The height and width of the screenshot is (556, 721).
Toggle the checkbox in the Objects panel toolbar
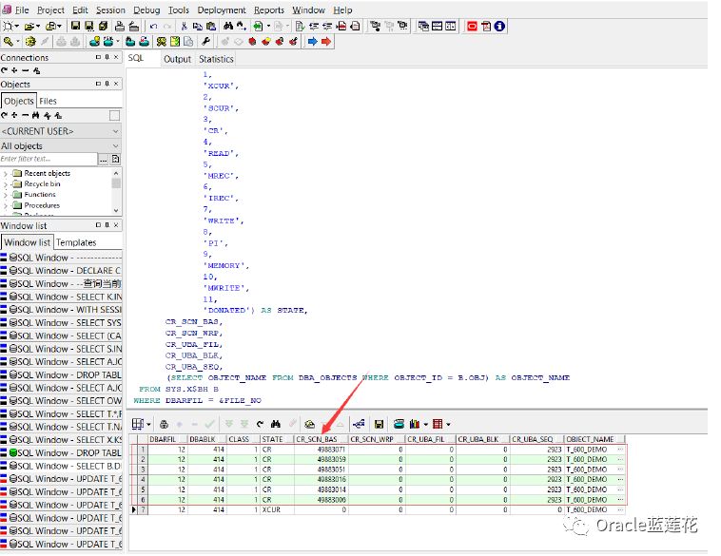[x=114, y=115]
